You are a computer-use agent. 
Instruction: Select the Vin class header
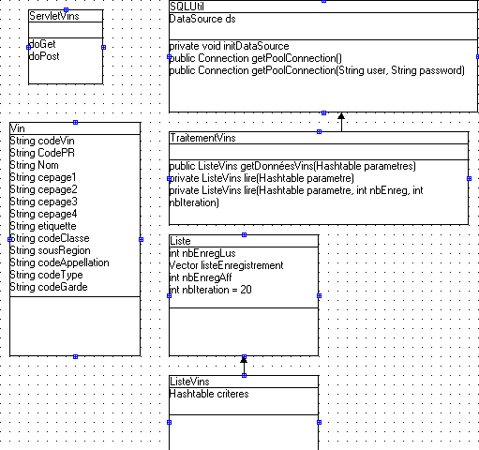click(x=18, y=128)
